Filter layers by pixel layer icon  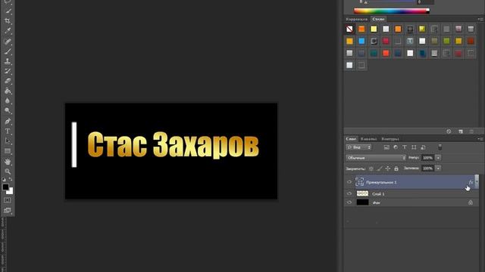[x=386, y=147]
